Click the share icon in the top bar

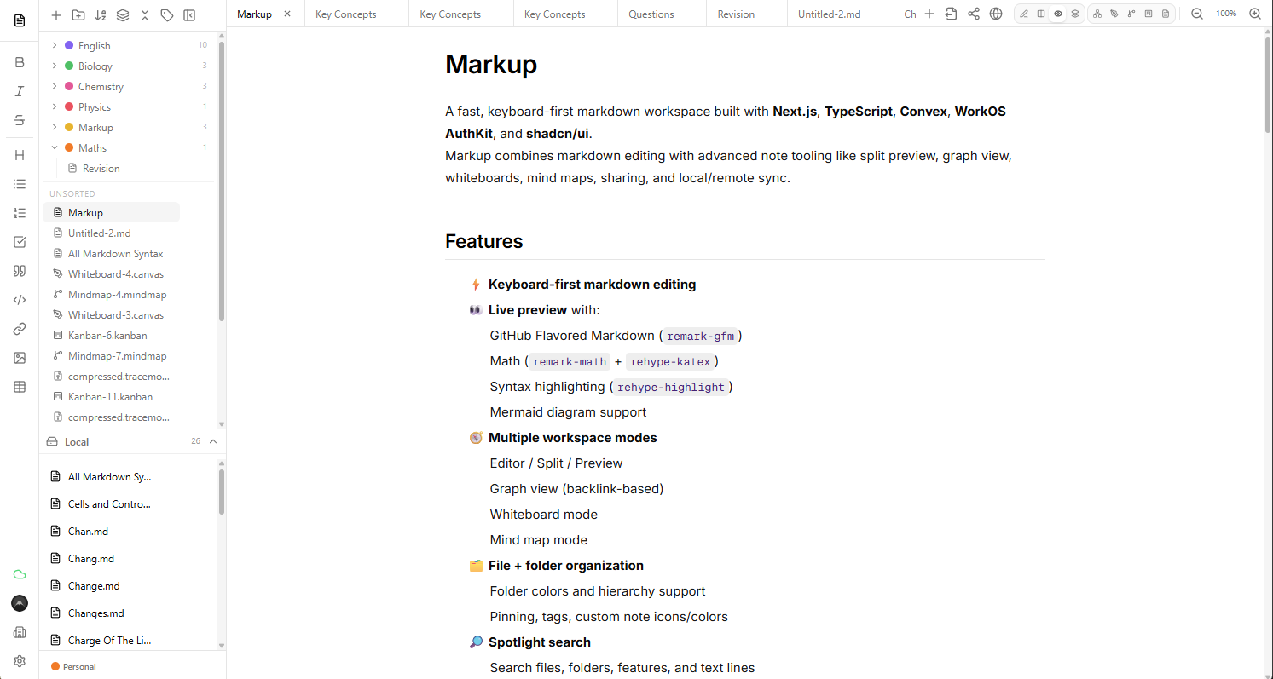tap(973, 14)
